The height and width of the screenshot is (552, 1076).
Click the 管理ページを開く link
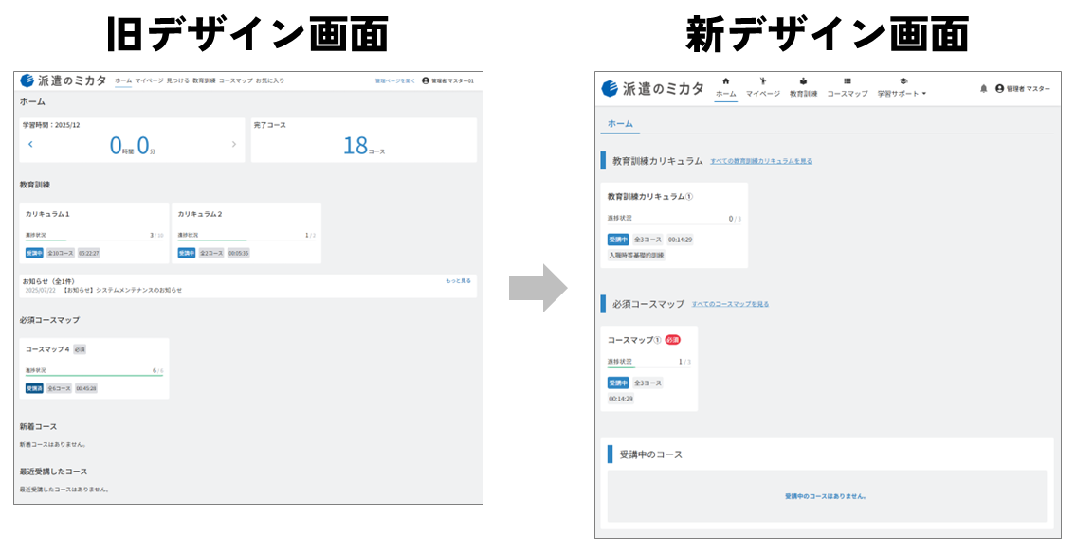coord(395,80)
